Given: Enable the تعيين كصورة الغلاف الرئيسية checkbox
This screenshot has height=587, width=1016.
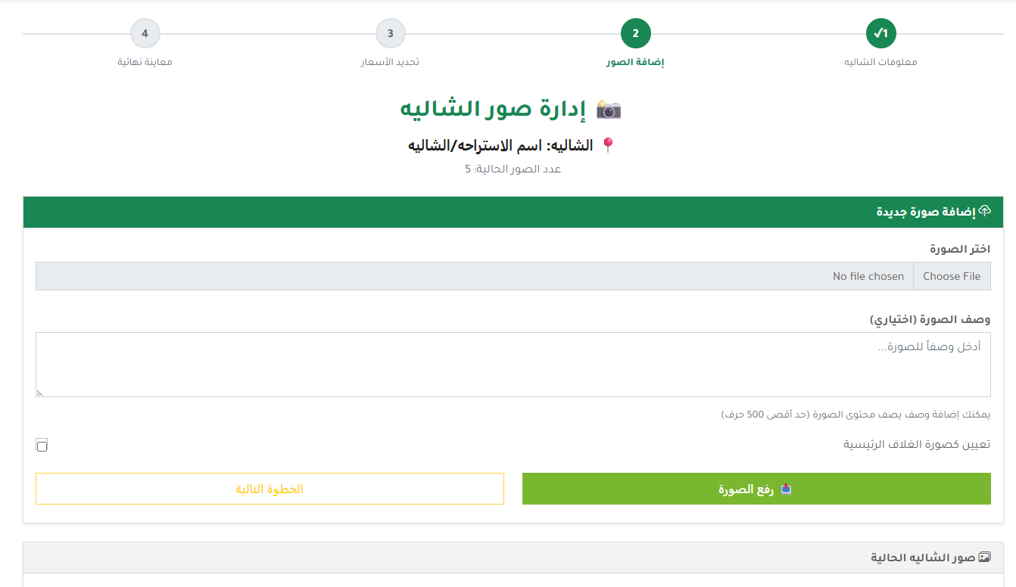Looking at the screenshot, I should [x=42, y=445].
